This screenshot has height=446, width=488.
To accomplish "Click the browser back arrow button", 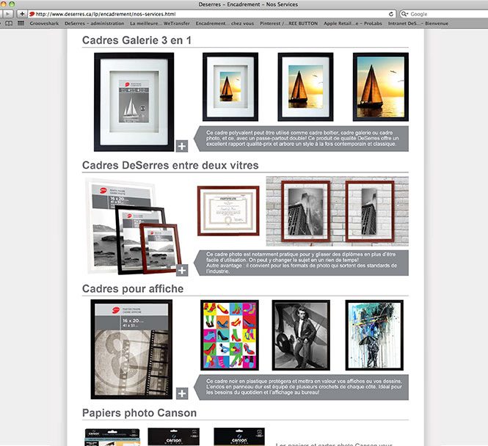I will pyautogui.click(x=8, y=14).
